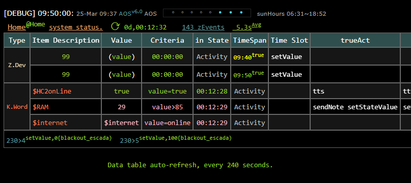Click criteria 00:00:00 in the 09:40 row
Screen dimensions: 411x183
(x=167, y=56)
